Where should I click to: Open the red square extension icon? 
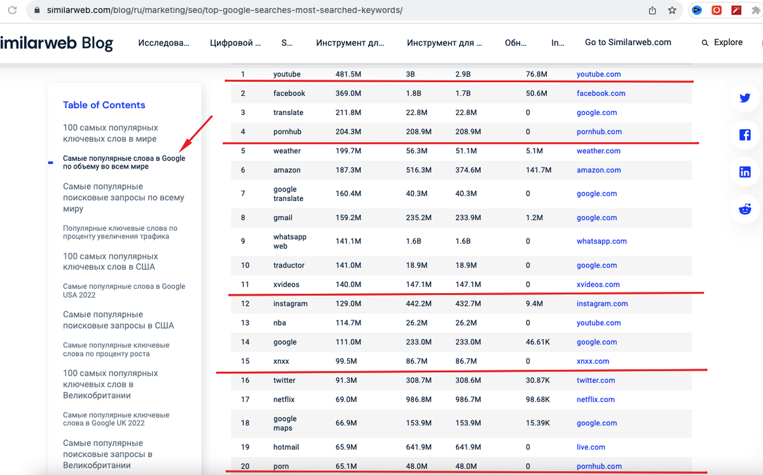click(x=717, y=10)
